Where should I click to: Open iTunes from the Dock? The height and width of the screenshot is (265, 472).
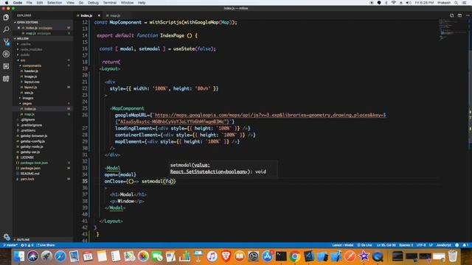click(x=212, y=256)
